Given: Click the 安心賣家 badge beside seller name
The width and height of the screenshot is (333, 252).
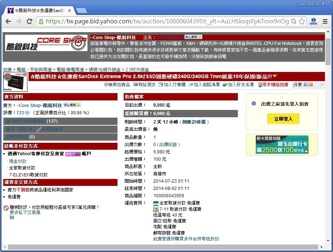Looking at the screenshot, I should 72,105.
